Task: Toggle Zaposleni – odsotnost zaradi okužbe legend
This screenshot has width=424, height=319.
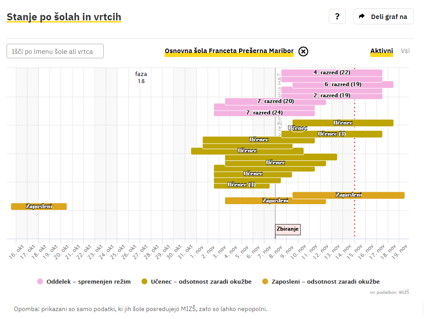Action: [x=325, y=281]
